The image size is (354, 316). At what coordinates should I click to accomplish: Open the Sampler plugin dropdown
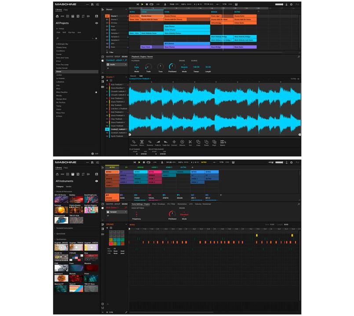(x=117, y=212)
